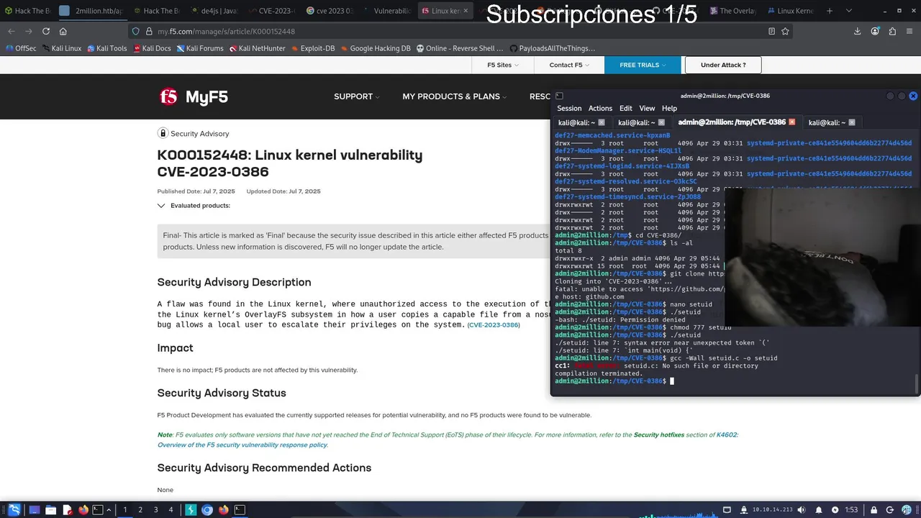Open the Exploit-DB bookmark

[312, 48]
